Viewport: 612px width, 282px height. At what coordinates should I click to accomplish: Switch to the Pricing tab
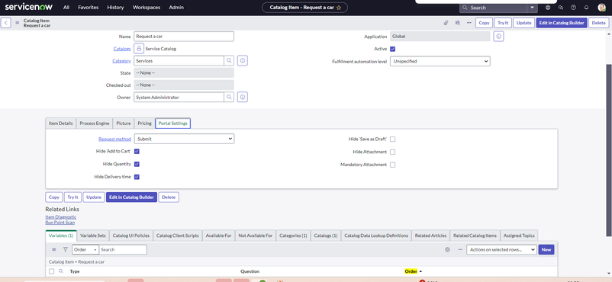tap(144, 123)
